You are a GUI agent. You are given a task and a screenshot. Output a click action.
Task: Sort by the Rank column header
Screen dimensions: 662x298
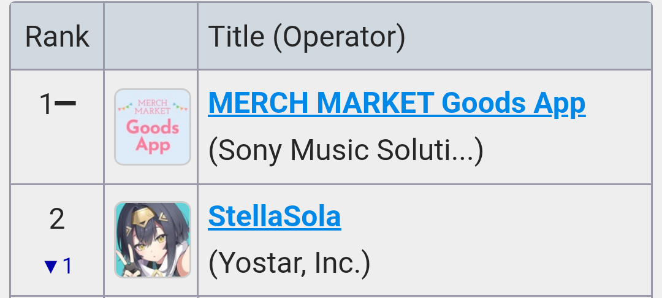point(57,36)
